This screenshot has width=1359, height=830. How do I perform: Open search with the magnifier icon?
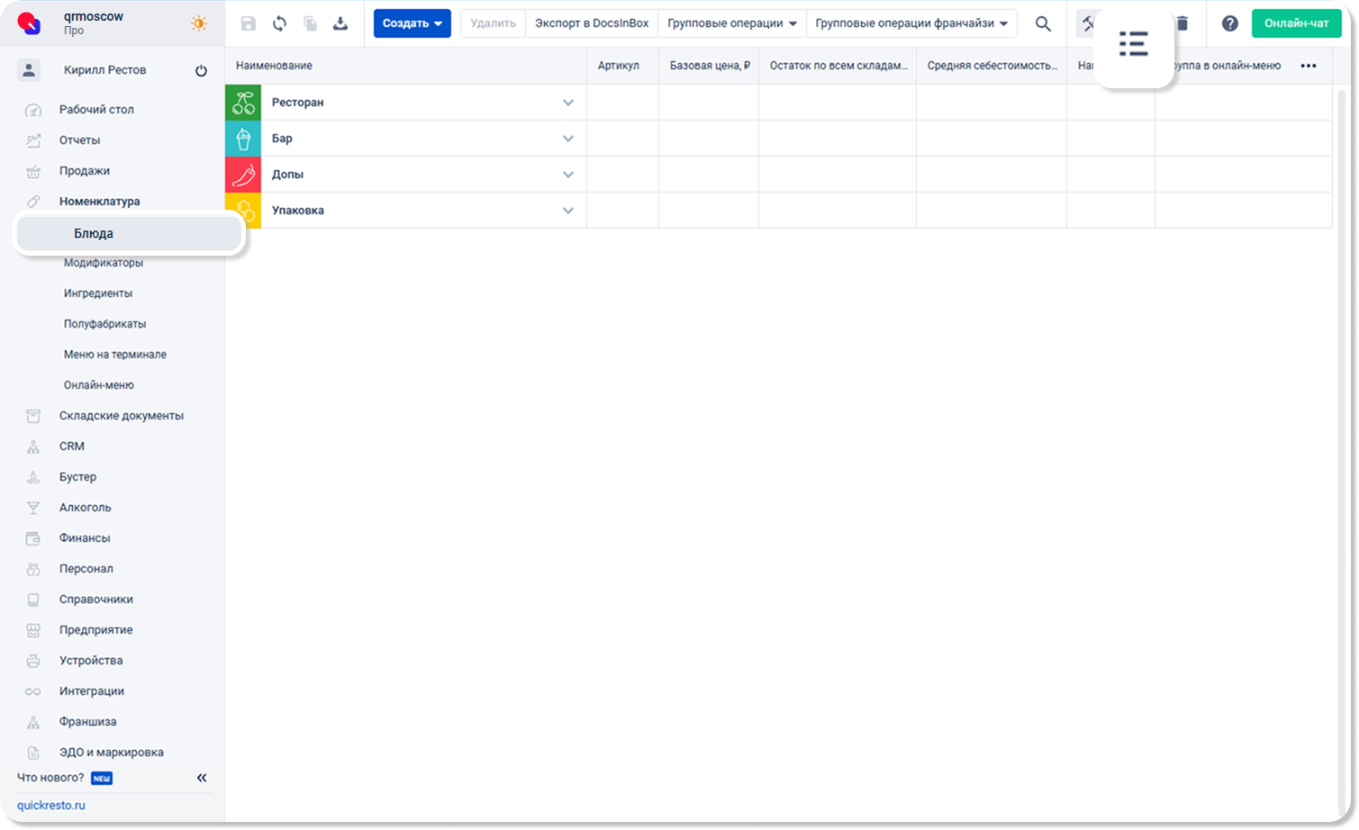[1043, 24]
